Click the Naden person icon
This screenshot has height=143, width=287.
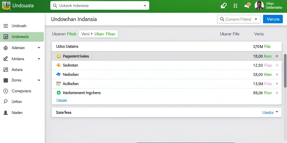pos(6,113)
